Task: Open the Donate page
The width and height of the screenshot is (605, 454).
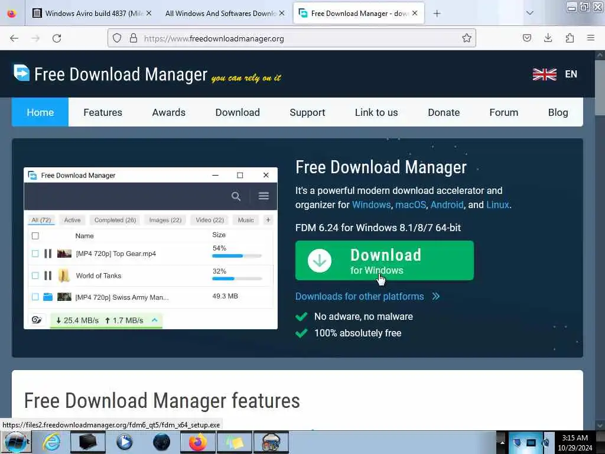Action: pyautogui.click(x=444, y=112)
